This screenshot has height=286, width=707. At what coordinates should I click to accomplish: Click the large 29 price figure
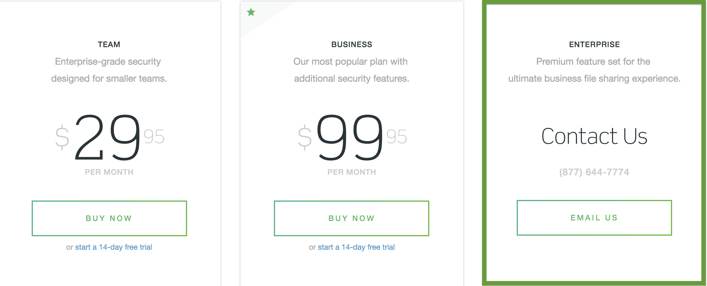[107, 138]
